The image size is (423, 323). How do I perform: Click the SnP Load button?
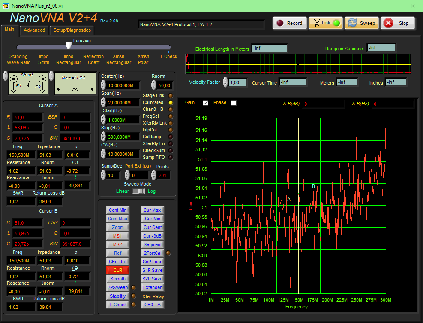tap(153, 262)
